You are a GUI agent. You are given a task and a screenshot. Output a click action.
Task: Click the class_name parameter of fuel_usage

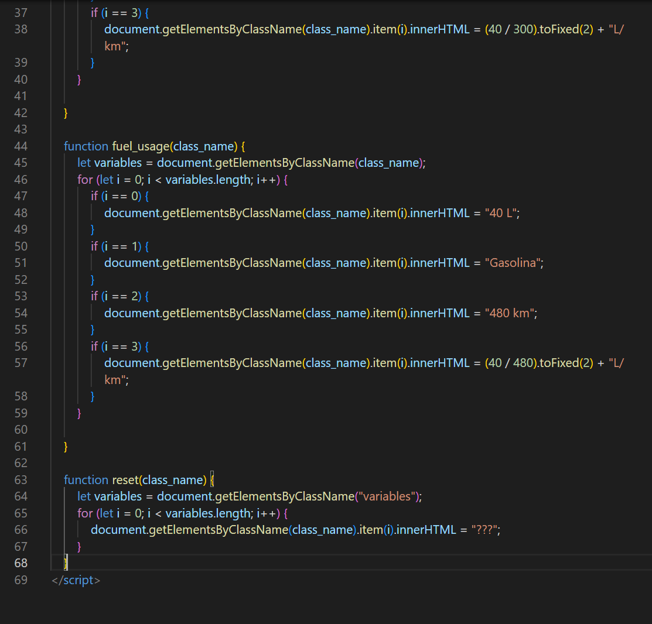(203, 146)
